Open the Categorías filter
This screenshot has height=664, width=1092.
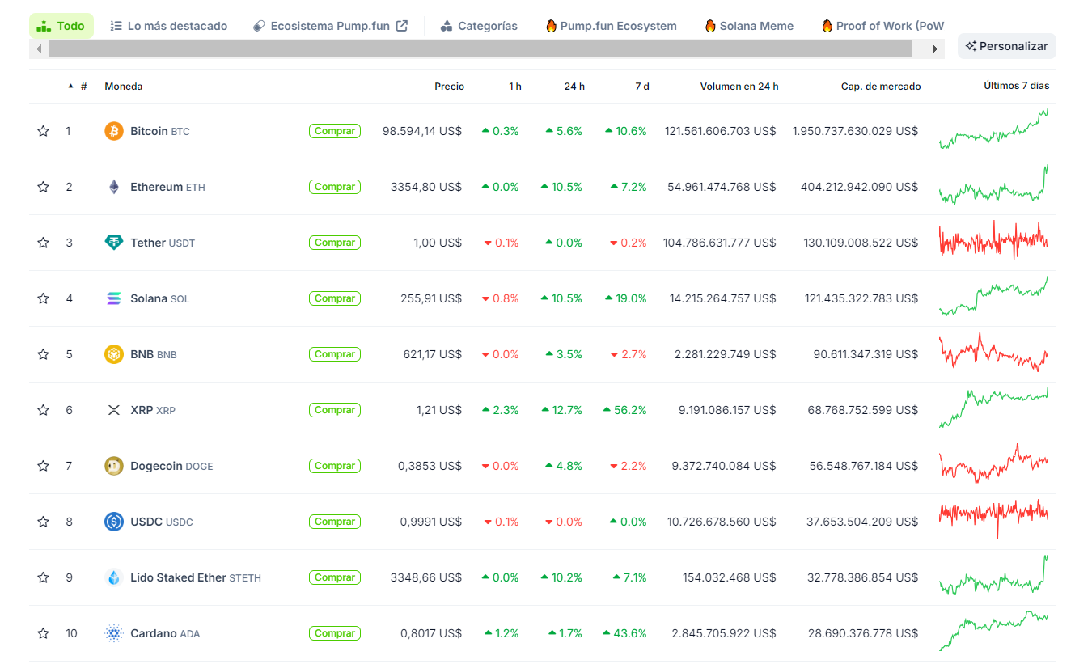pyautogui.click(x=479, y=26)
